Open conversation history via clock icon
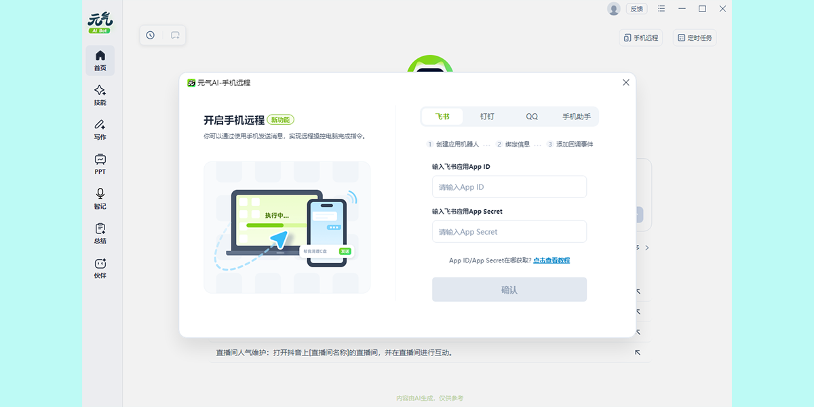This screenshot has width=814, height=407. tap(149, 35)
